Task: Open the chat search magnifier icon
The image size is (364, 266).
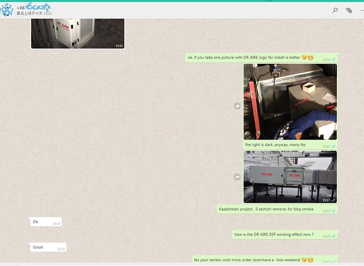Action: tap(335, 10)
